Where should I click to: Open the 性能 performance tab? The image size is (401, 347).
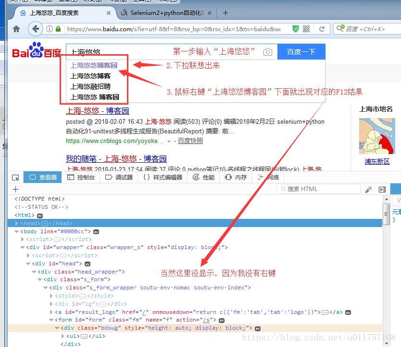click(203, 177)
